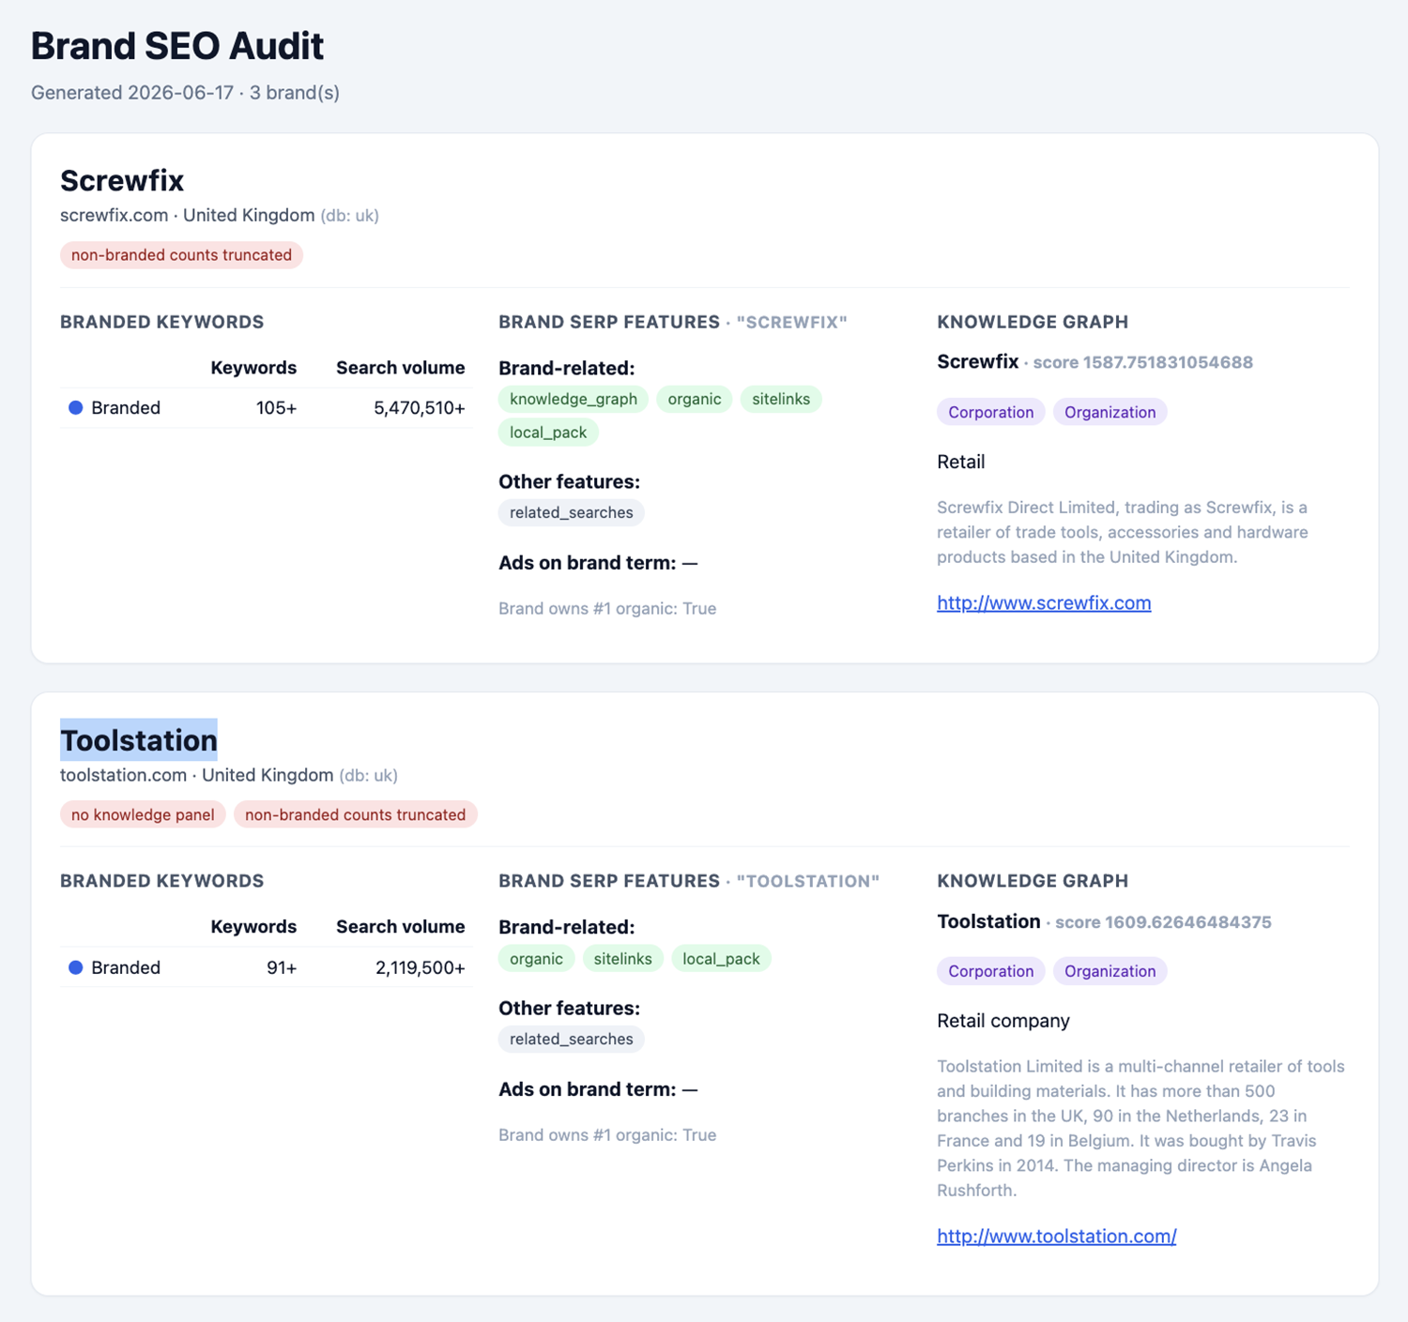This screenshot has height=1322, width=1408.
Task: Click the blue Branded dot in Toolstation table
Action: (76, 967)
